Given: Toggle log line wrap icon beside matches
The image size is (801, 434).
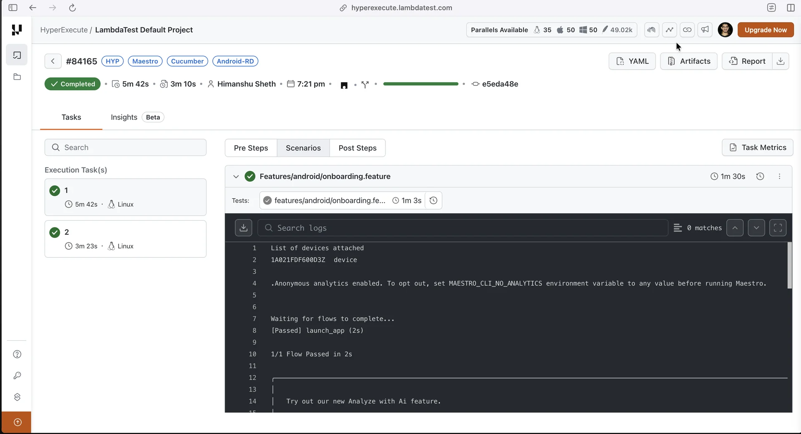Looking at the screenshot, I should [x=678, y=228].
